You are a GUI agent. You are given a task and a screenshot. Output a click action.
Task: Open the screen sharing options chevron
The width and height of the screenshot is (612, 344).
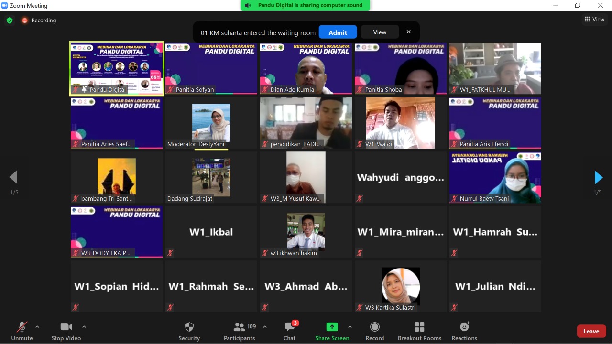[x=350, y=327]
